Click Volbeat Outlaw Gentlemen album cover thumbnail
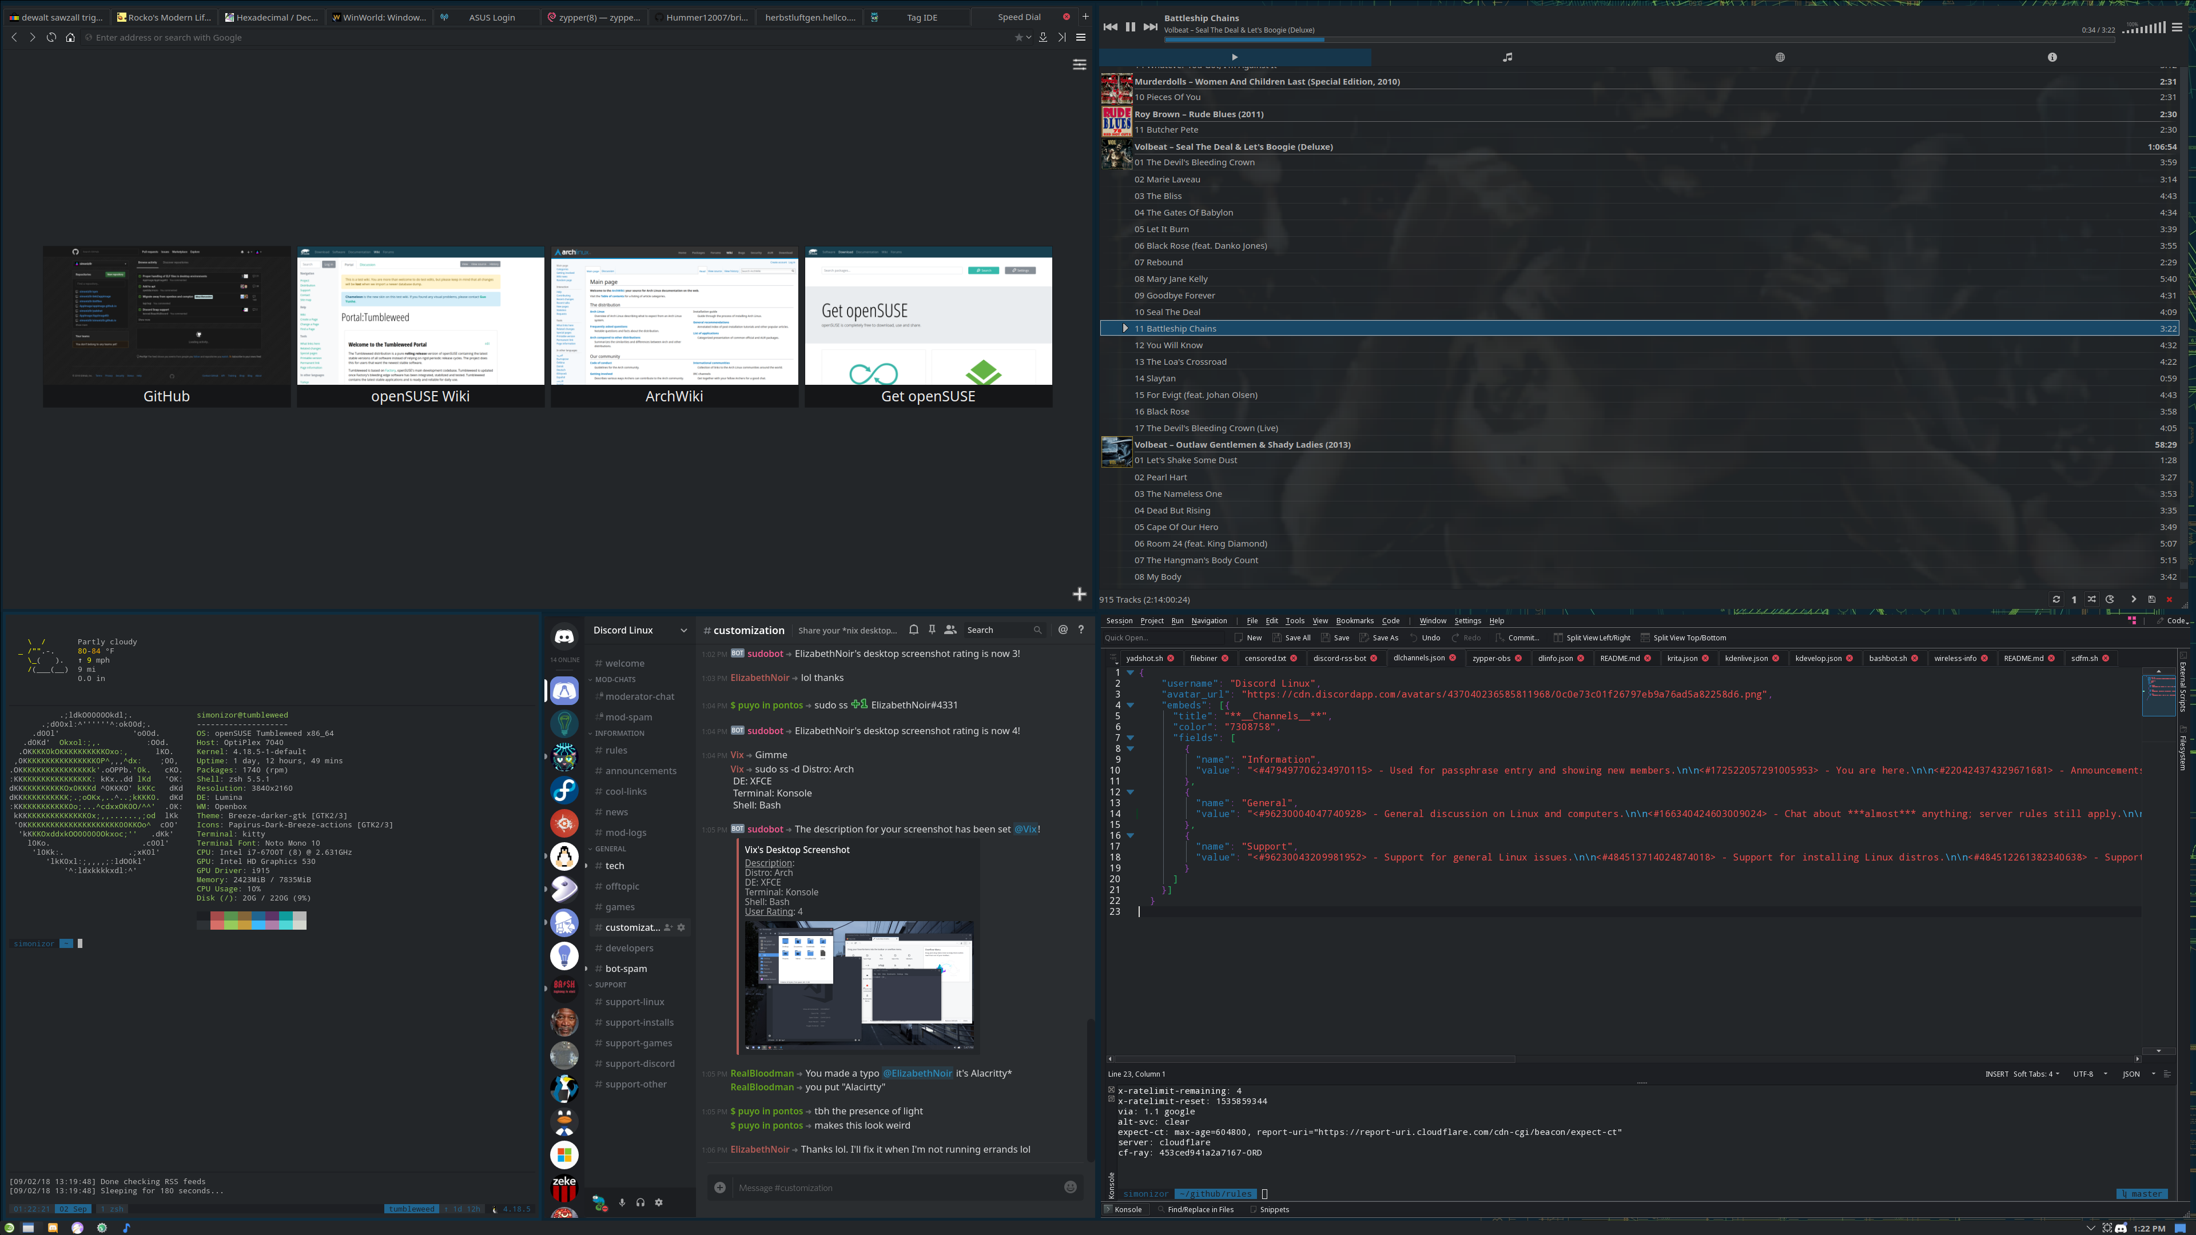Viewport: 2196px width, 1235px height. point(1116,452)
